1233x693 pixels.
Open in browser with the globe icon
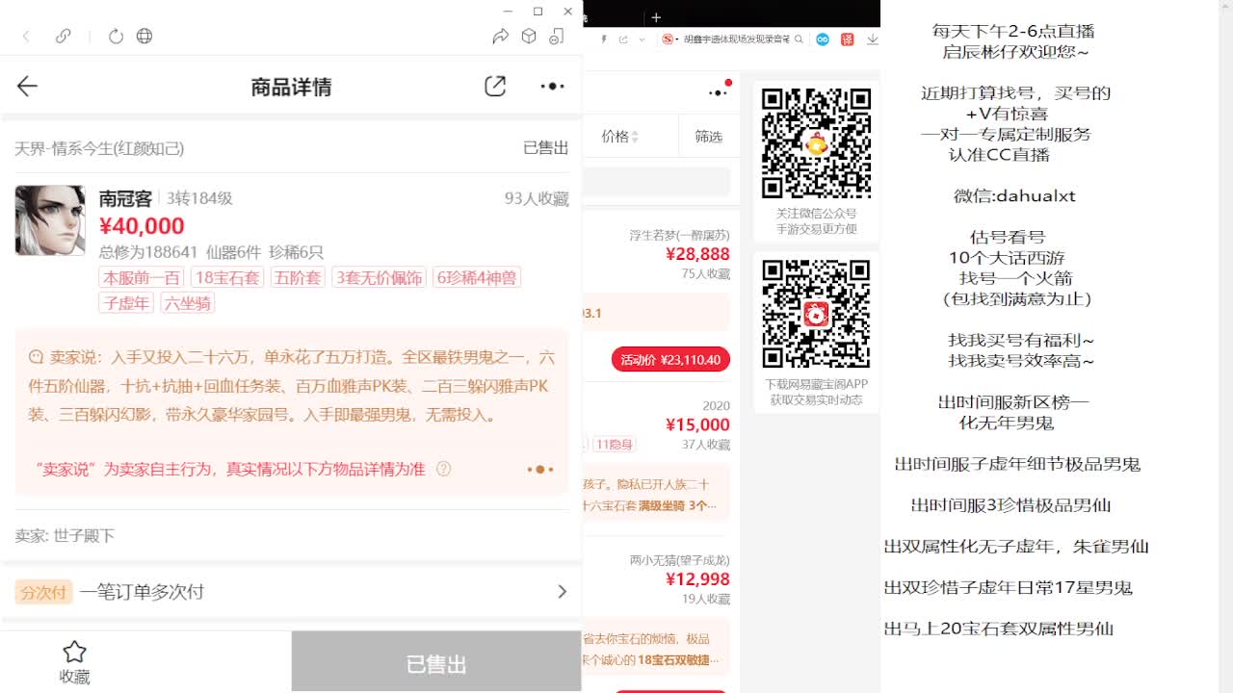(144, 37)
